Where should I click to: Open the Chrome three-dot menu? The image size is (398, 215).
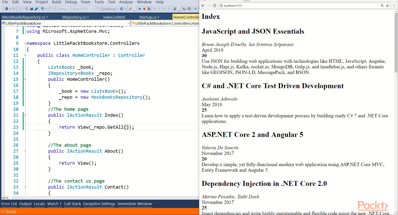click(394, 6)
